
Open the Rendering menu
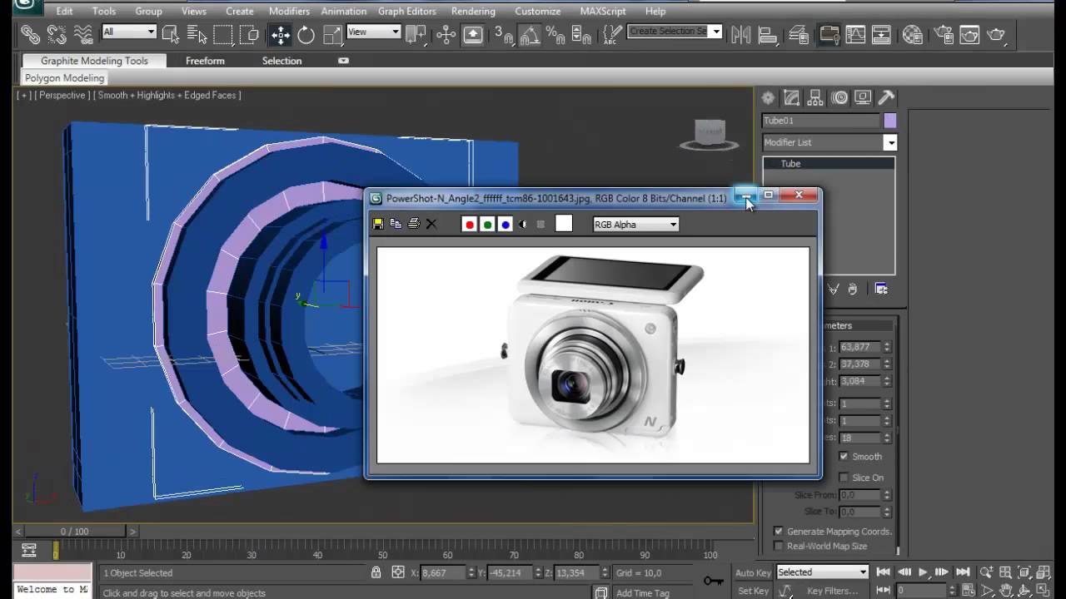tap(473, 11)
